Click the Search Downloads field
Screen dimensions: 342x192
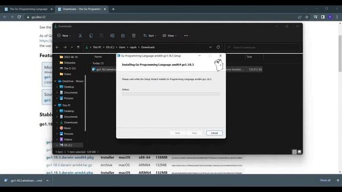[x=262, y=47]
